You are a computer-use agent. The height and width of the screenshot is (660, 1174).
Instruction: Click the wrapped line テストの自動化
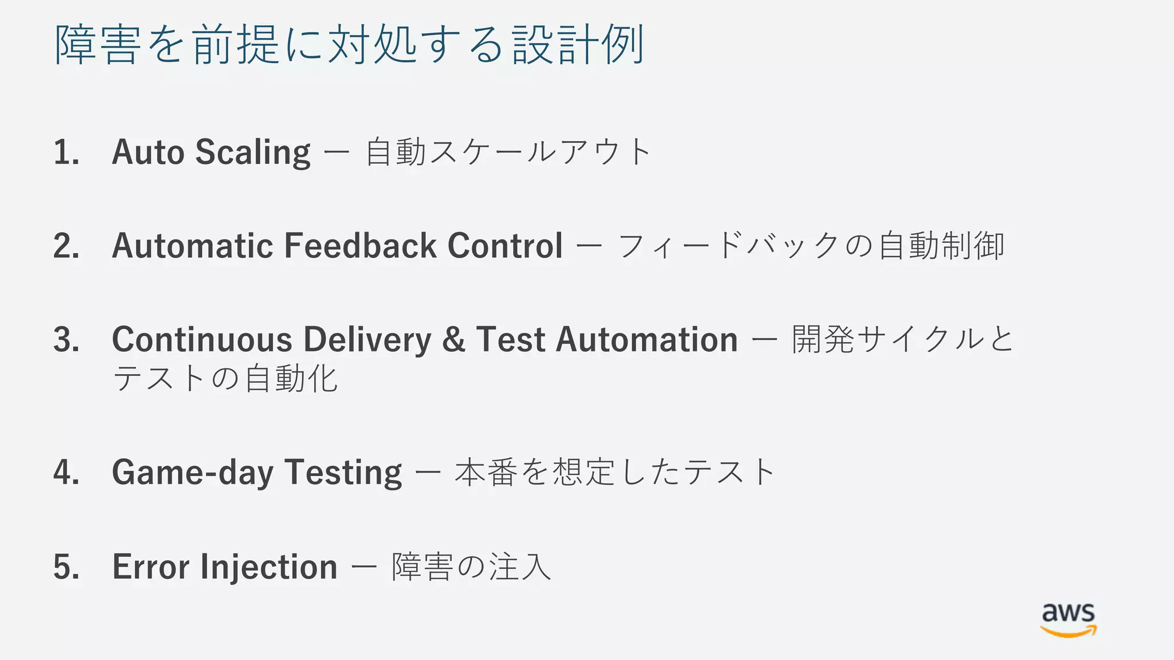point(225,379)
